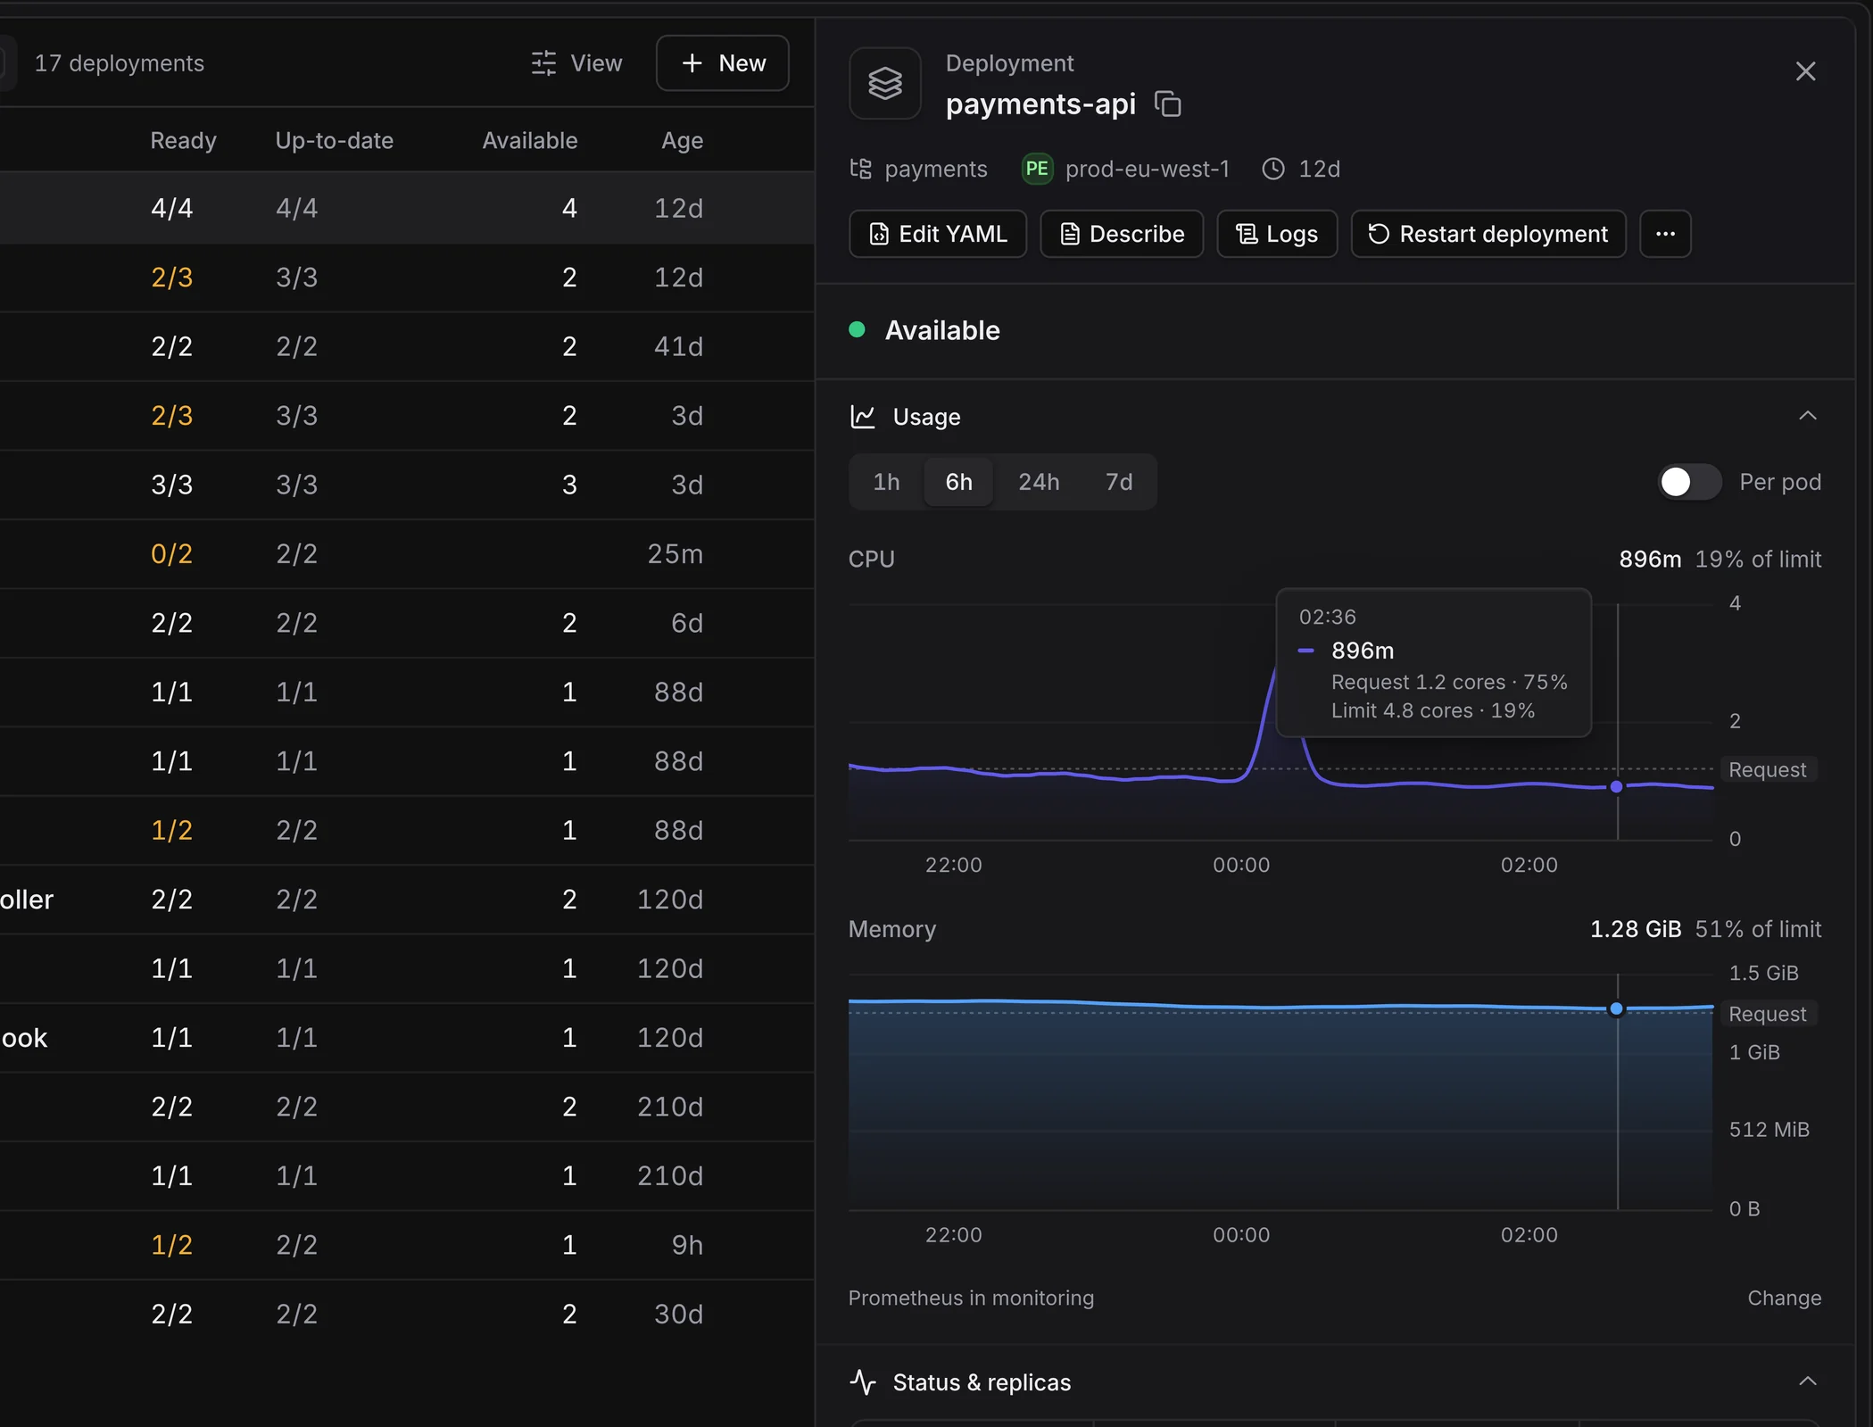Collapse the Status & replicas section
This screenshot has width=1873, height=1427.
tap(1807, 1381)
